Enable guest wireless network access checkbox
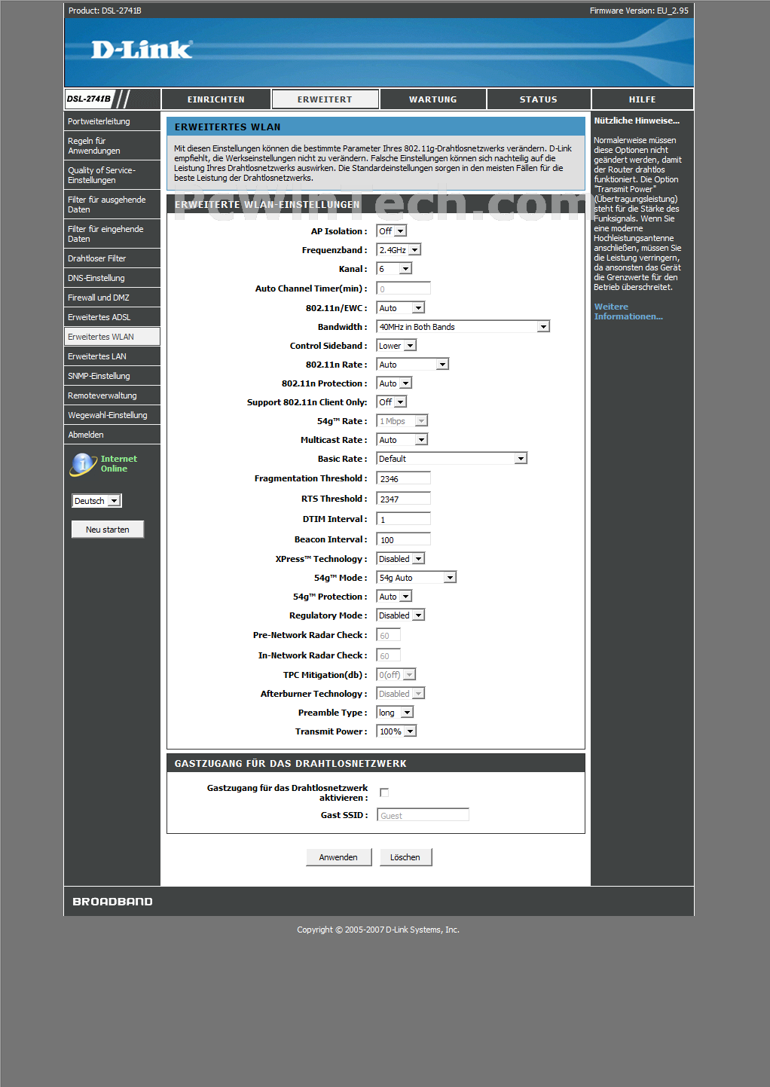770x1087 pixels. click(x=384, y=792)
